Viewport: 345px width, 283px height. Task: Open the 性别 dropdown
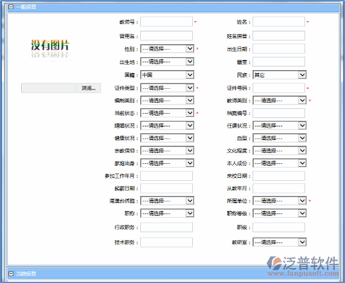pos(167,48)
